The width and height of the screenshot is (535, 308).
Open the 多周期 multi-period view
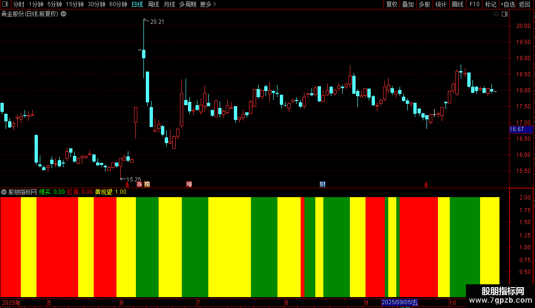point(187,4)
